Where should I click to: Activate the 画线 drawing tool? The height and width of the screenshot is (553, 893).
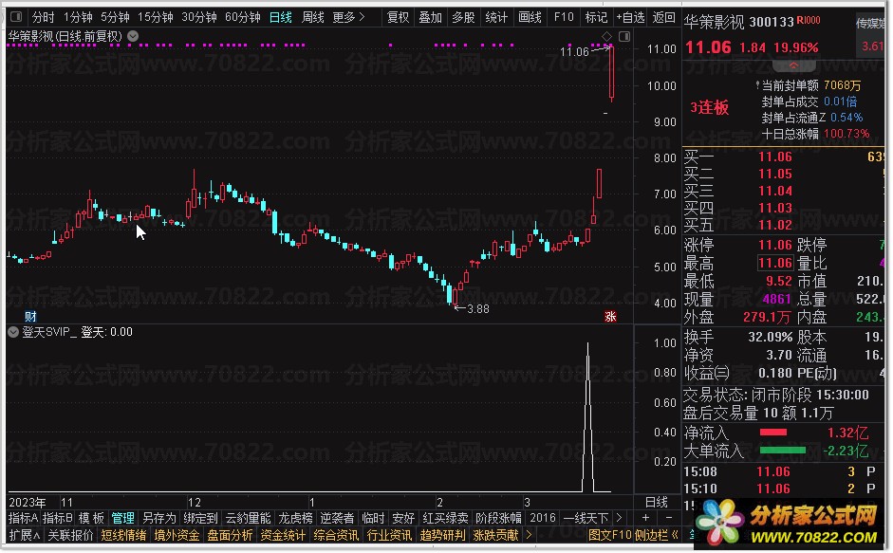[x=530, y=17]
